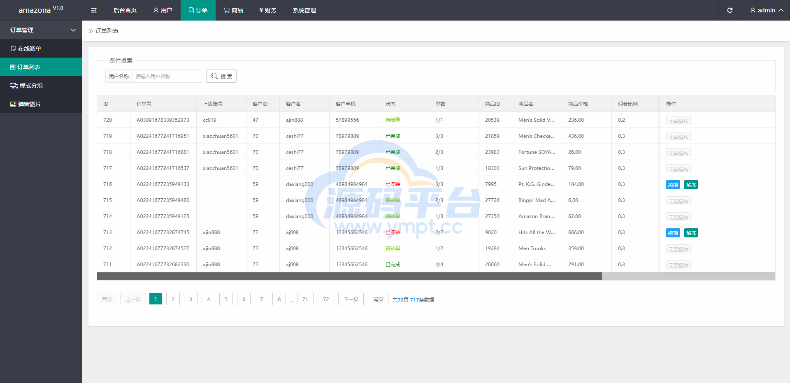This screenshot has width=790, height=383.
Task: Click the 订单列表 breadcrumb
Action: (x=107, y=31)
